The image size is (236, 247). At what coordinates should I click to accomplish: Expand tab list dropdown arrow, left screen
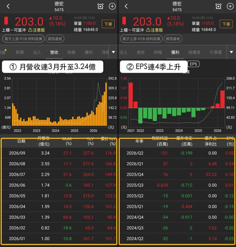[113, 52]
